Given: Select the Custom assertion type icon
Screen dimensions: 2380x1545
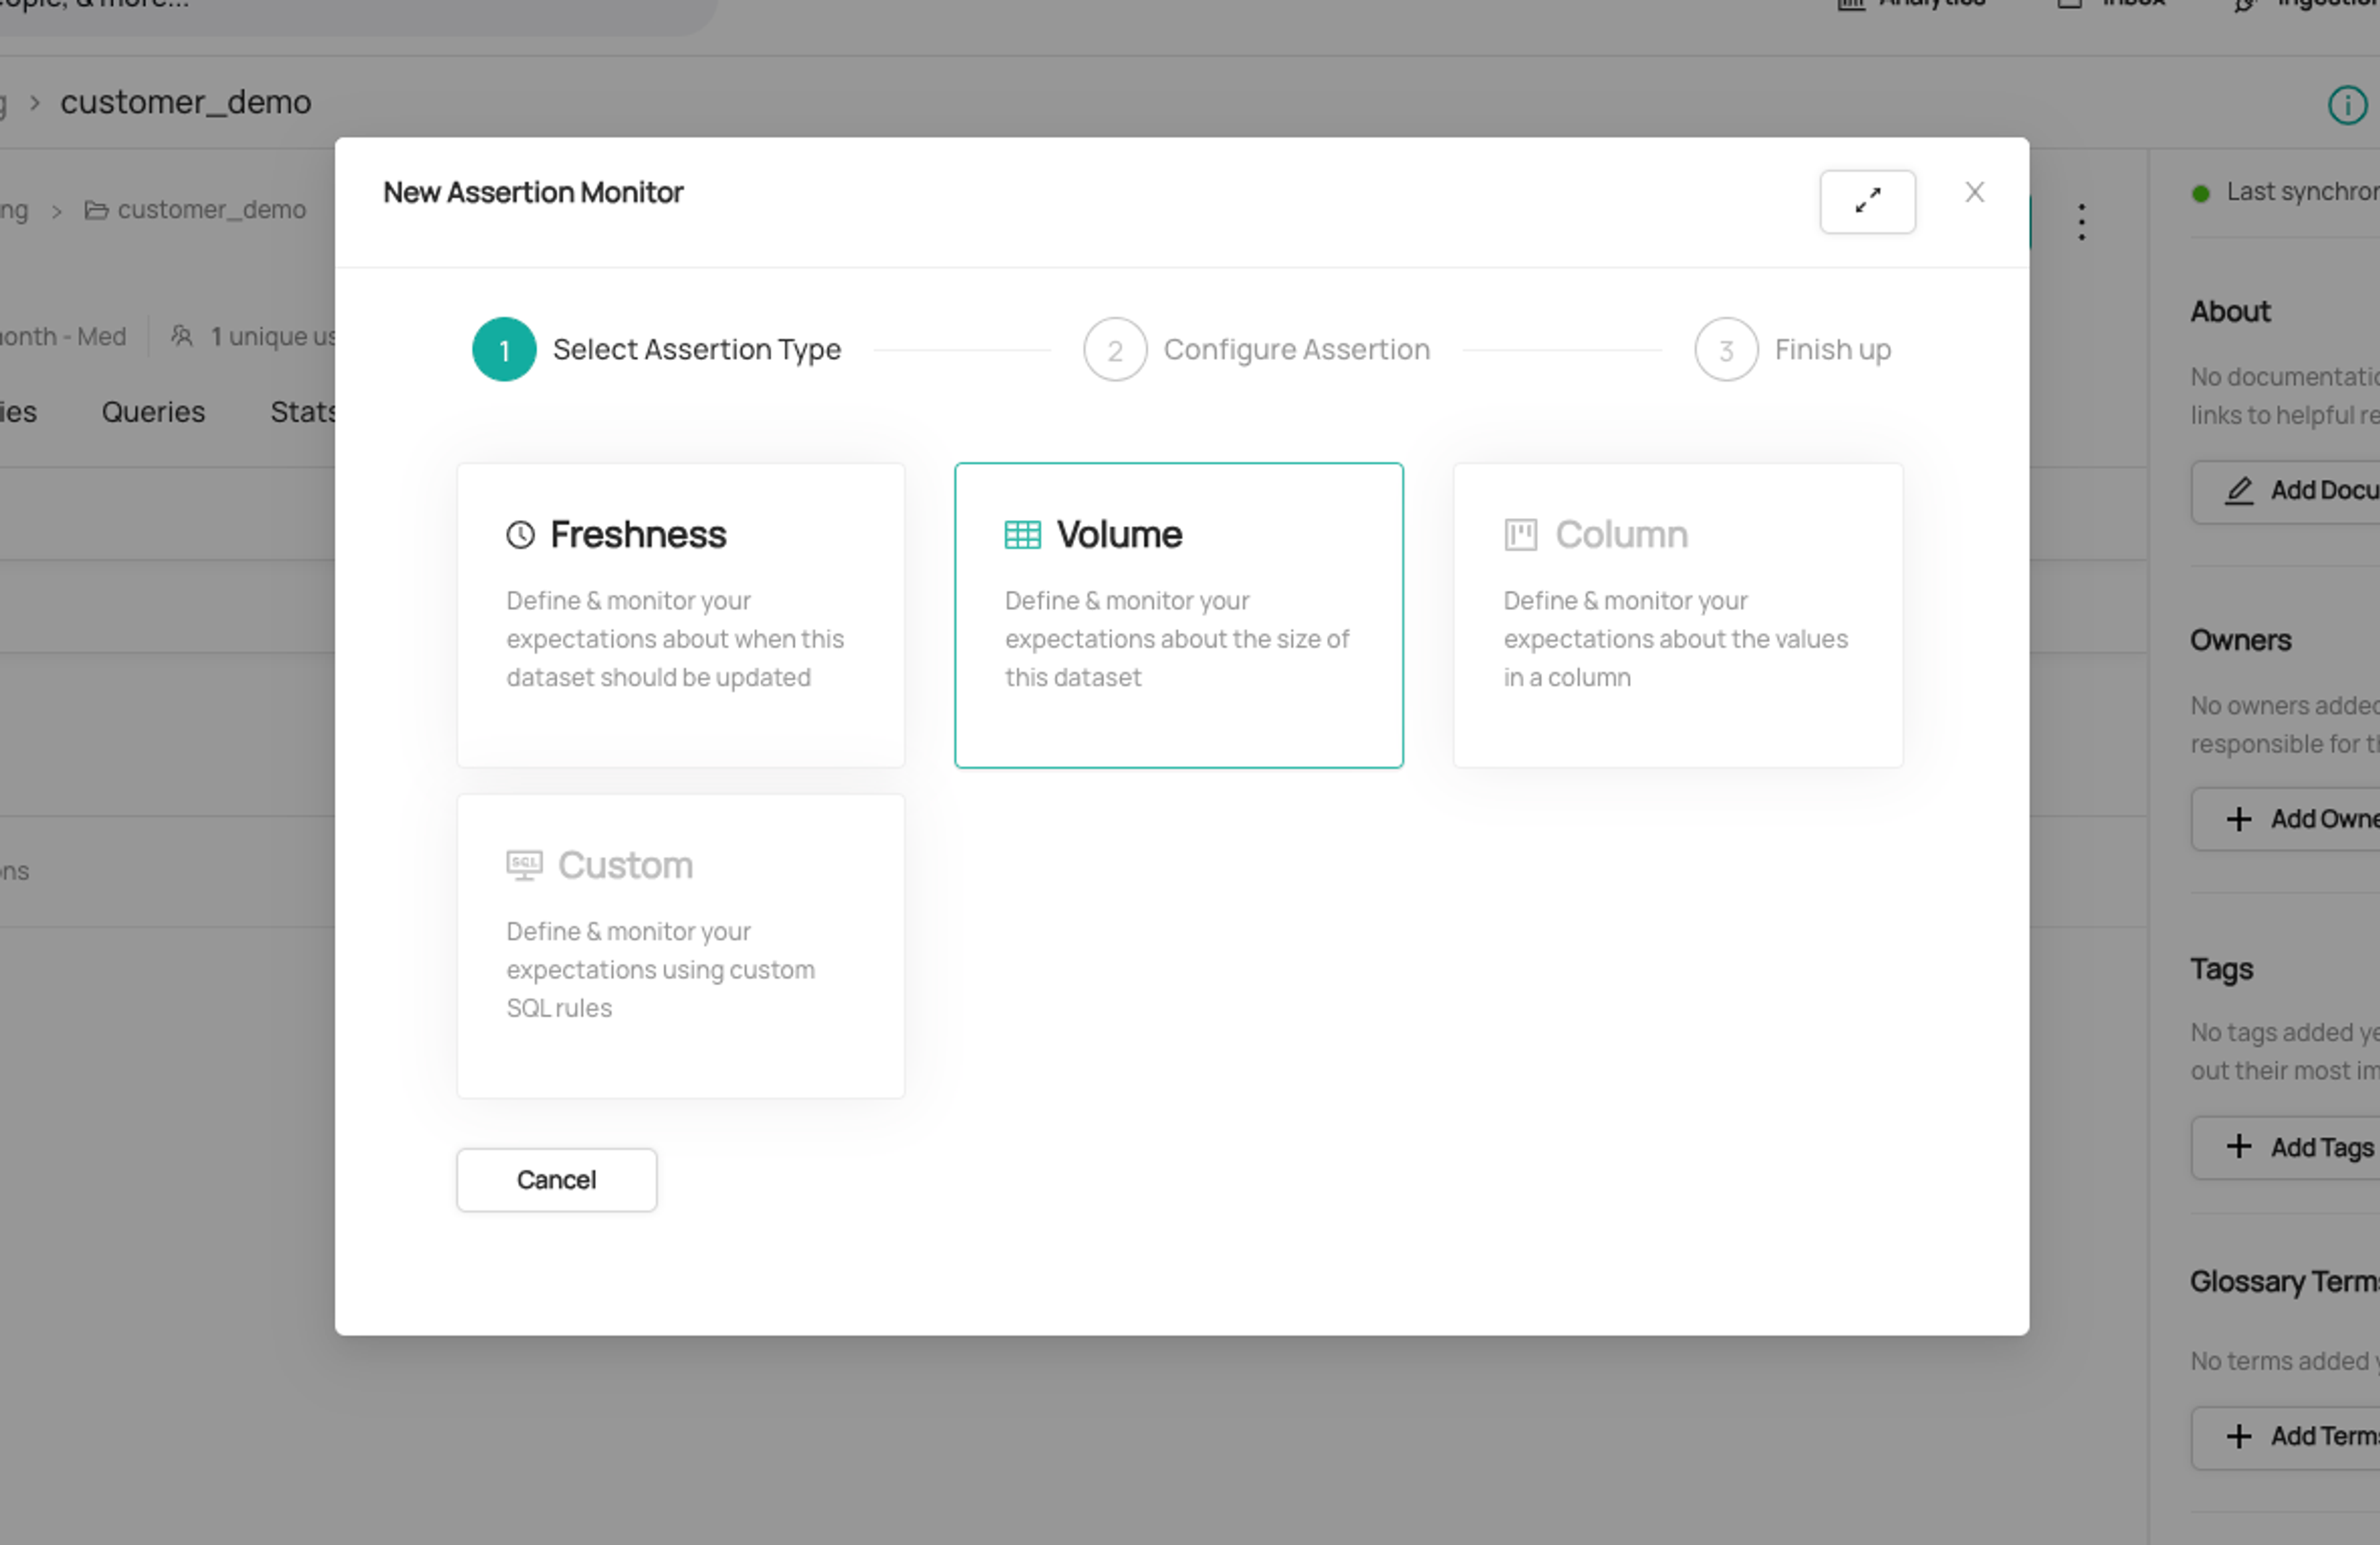Looking at the screenshot, I should (x=524, y=865).
